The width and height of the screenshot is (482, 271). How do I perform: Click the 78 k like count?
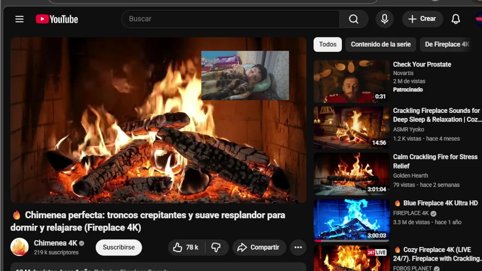(x=192, y=247)
